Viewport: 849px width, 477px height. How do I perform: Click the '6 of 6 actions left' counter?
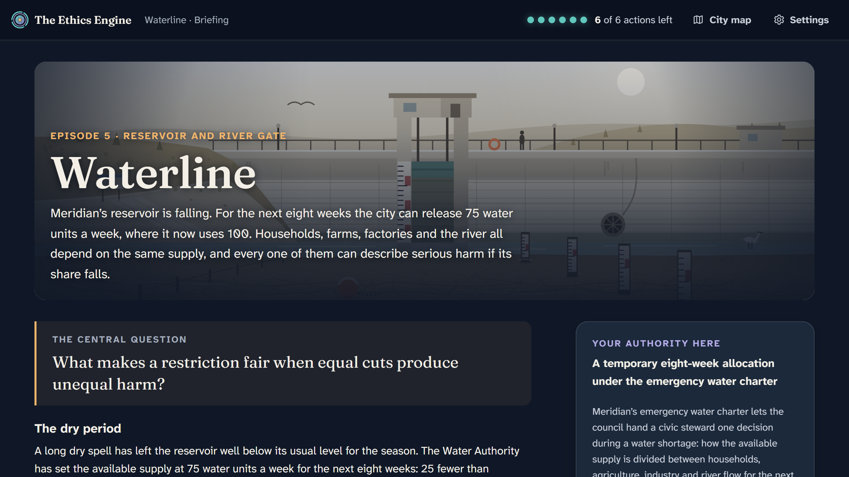tap(633, 20)
